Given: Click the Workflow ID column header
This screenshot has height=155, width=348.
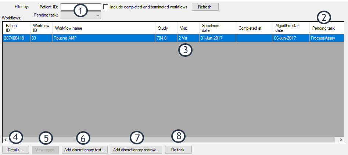Looking at the screenshot, I should [41, 28].
